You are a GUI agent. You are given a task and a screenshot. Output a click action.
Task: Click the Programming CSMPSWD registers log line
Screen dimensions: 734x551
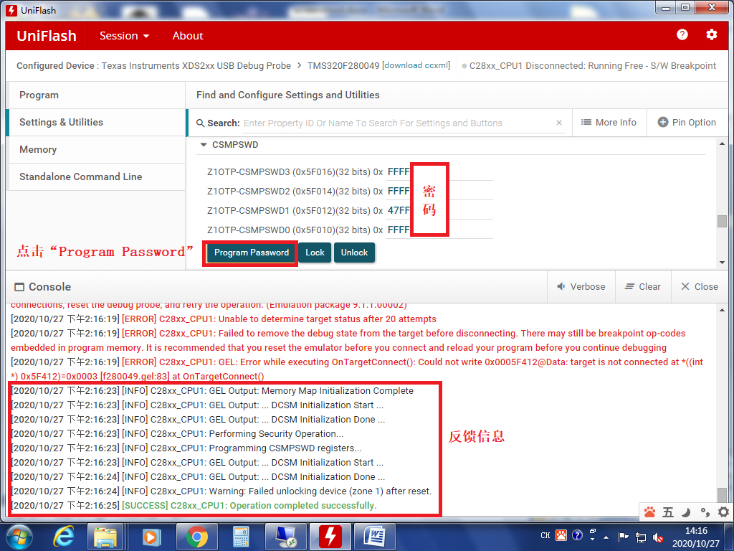pos(186,448)
